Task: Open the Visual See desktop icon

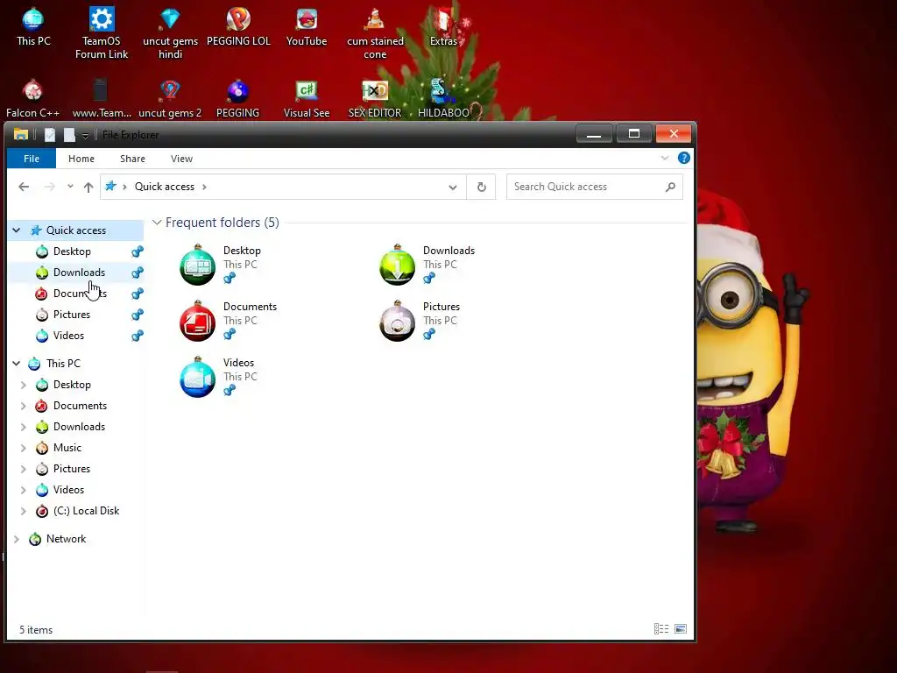Action: click(x=307, y=99)
